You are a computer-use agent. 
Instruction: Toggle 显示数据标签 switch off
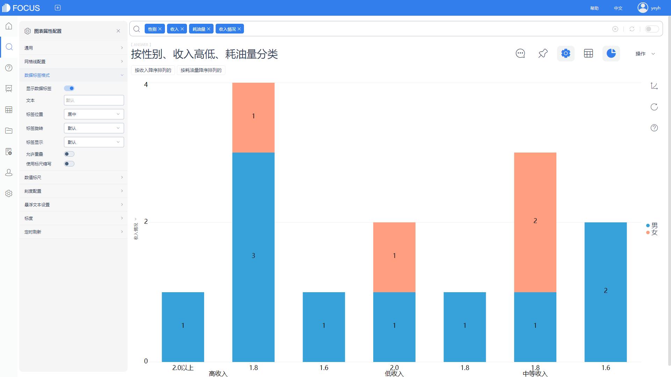(69, 88)
